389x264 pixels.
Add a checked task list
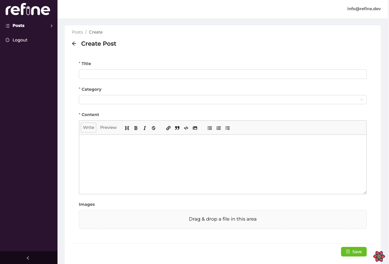(227, 128)
